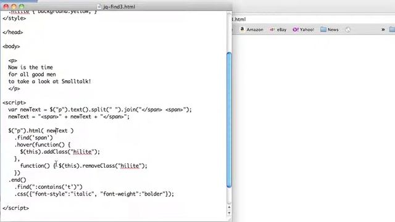This screenshot has width=395, height=222.
Task: Zoom the jq-find3.html editor window
Action: click(22, 7)
